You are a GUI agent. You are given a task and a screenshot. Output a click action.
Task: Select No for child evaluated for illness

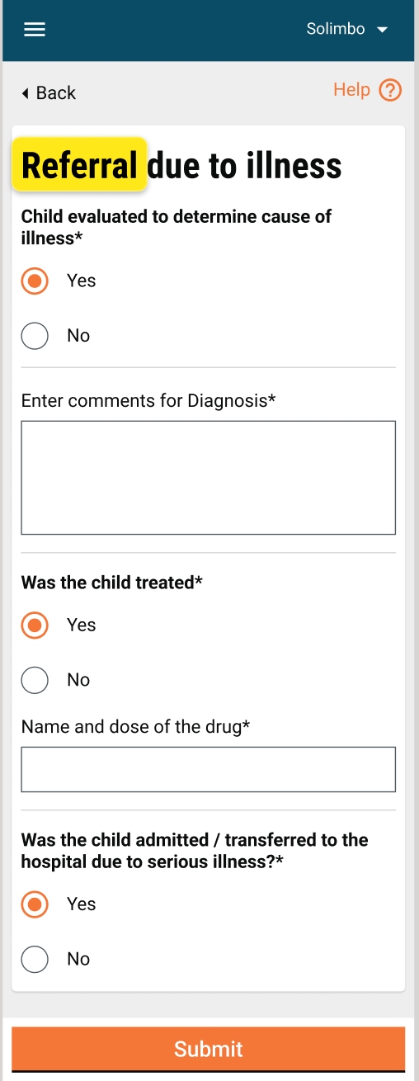click(x=35, y=336)
